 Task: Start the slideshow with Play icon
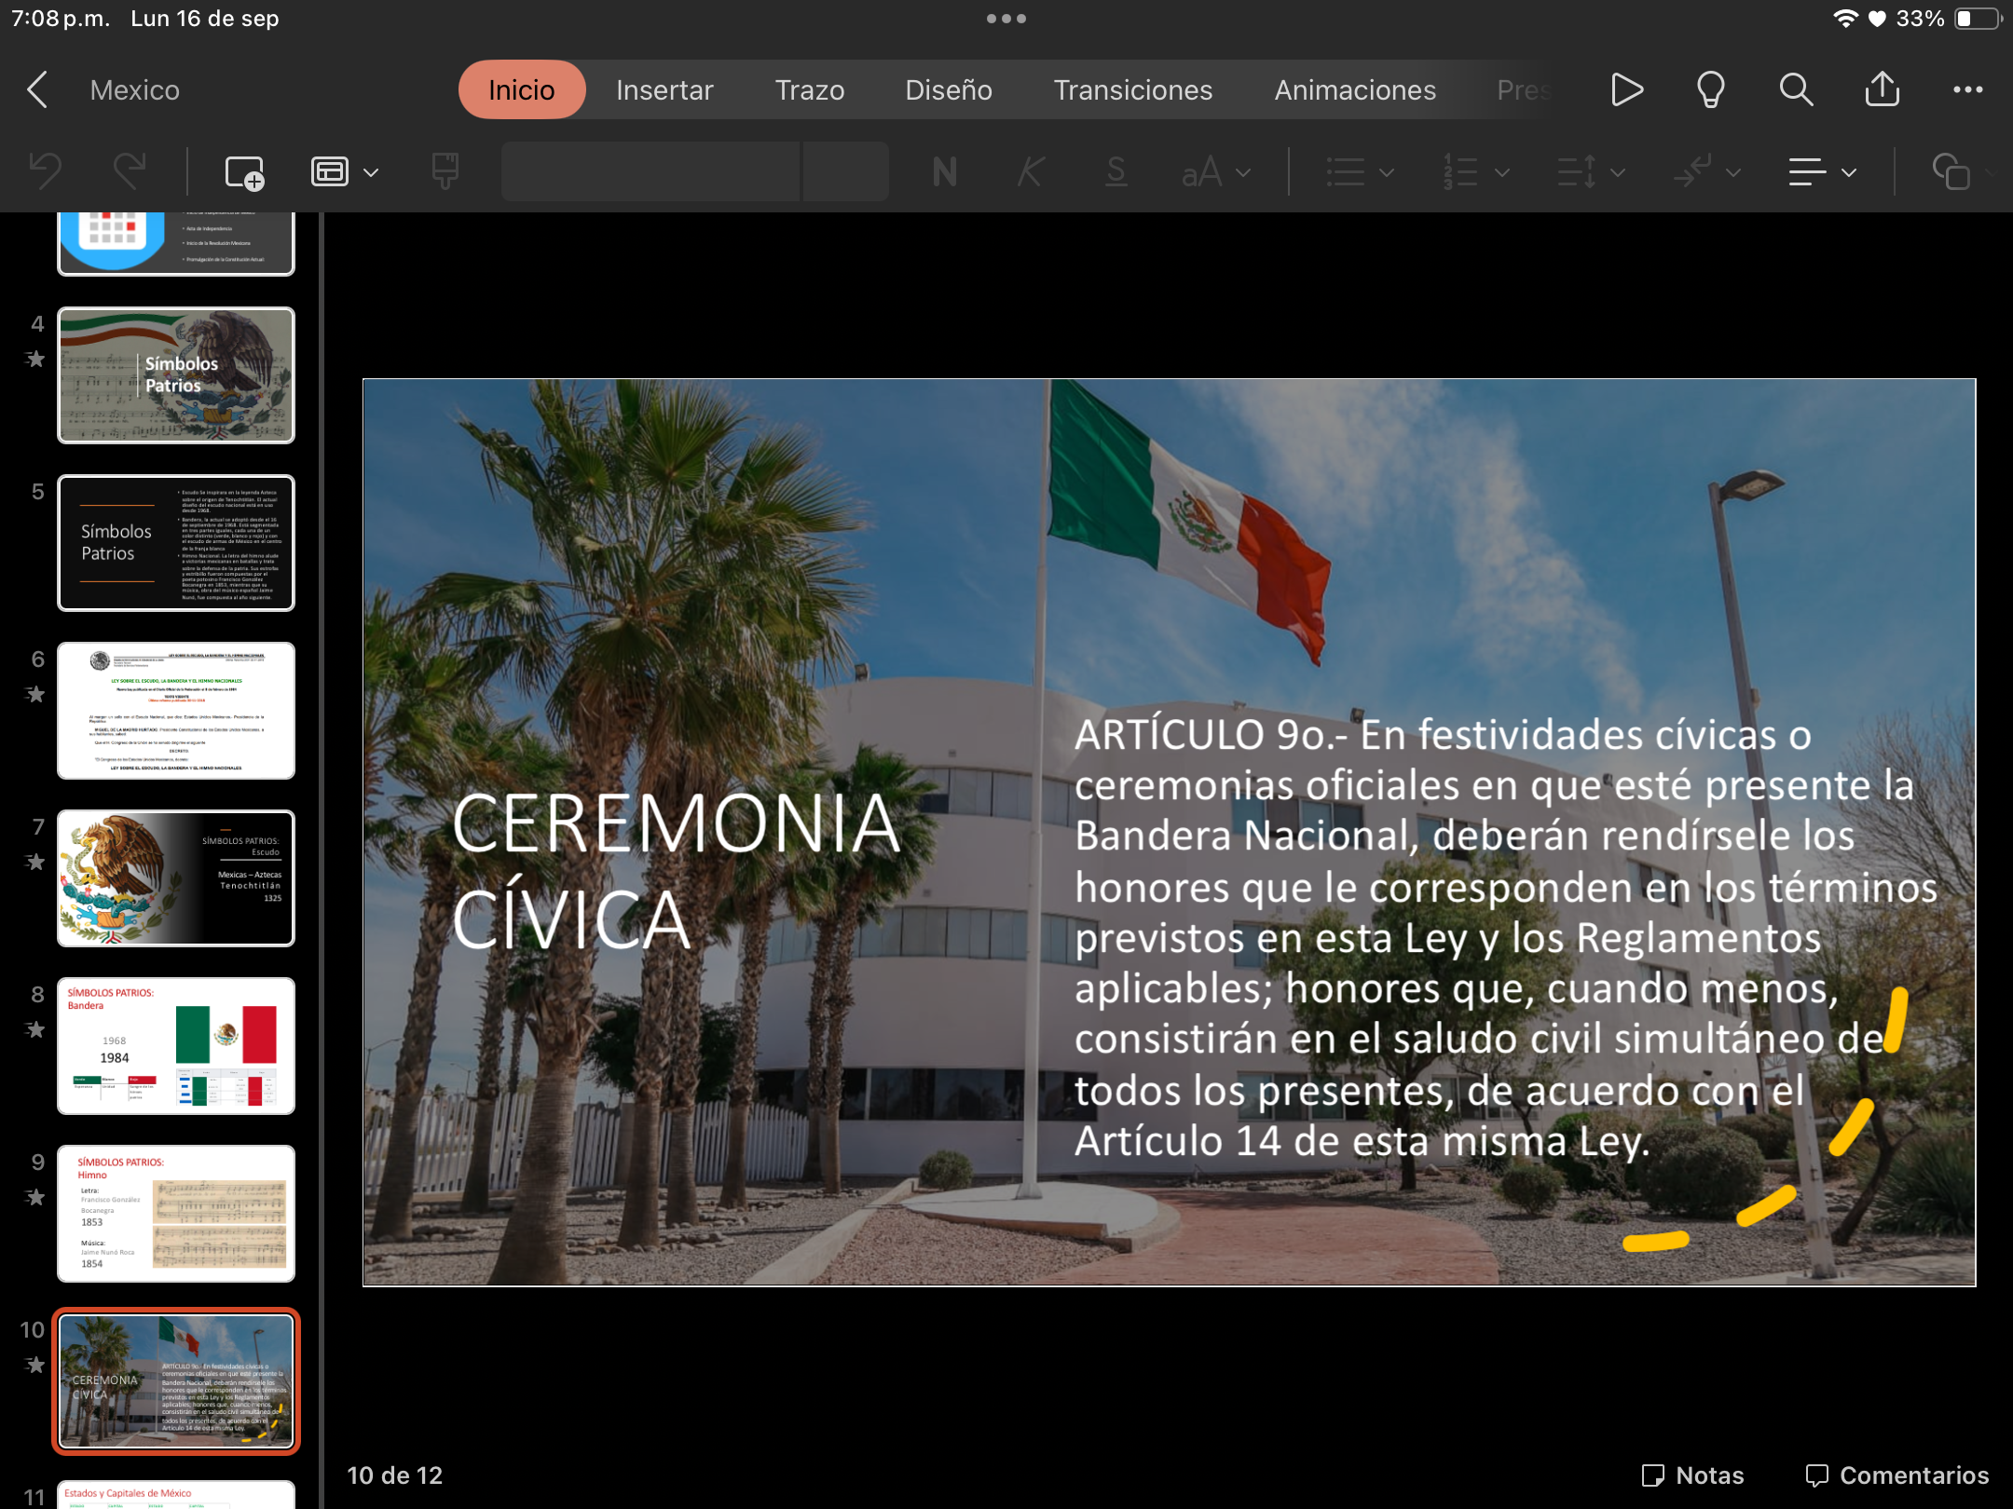1627,90
